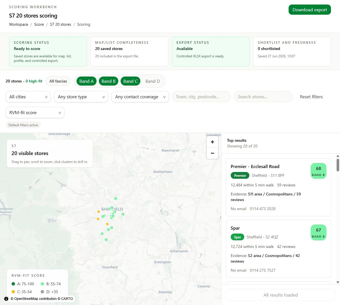Click the yellow C: 35-54 legend dot

pos(13,292)
